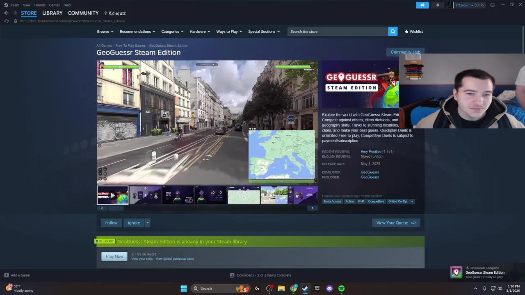The image size is (525, 295).
Task: Select the Early Access tag
Action: [x=333, y=201]
